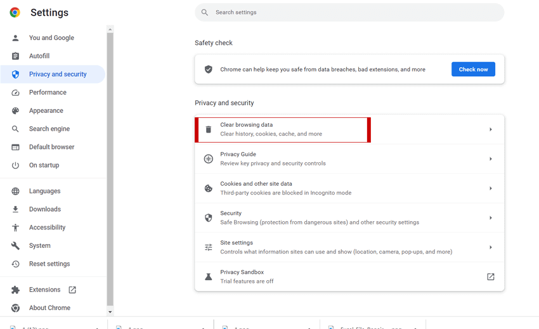Click the magnifier icon in Search settings bar
Viewport: 539px width, 329px height.
pos(205,13)
